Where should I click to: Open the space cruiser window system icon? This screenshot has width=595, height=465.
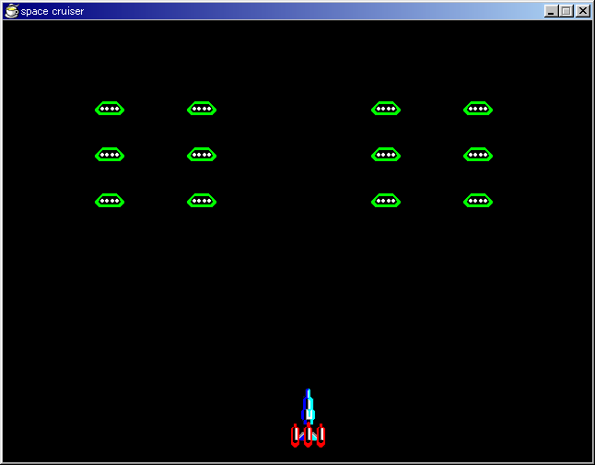click(x=11, y=11)
